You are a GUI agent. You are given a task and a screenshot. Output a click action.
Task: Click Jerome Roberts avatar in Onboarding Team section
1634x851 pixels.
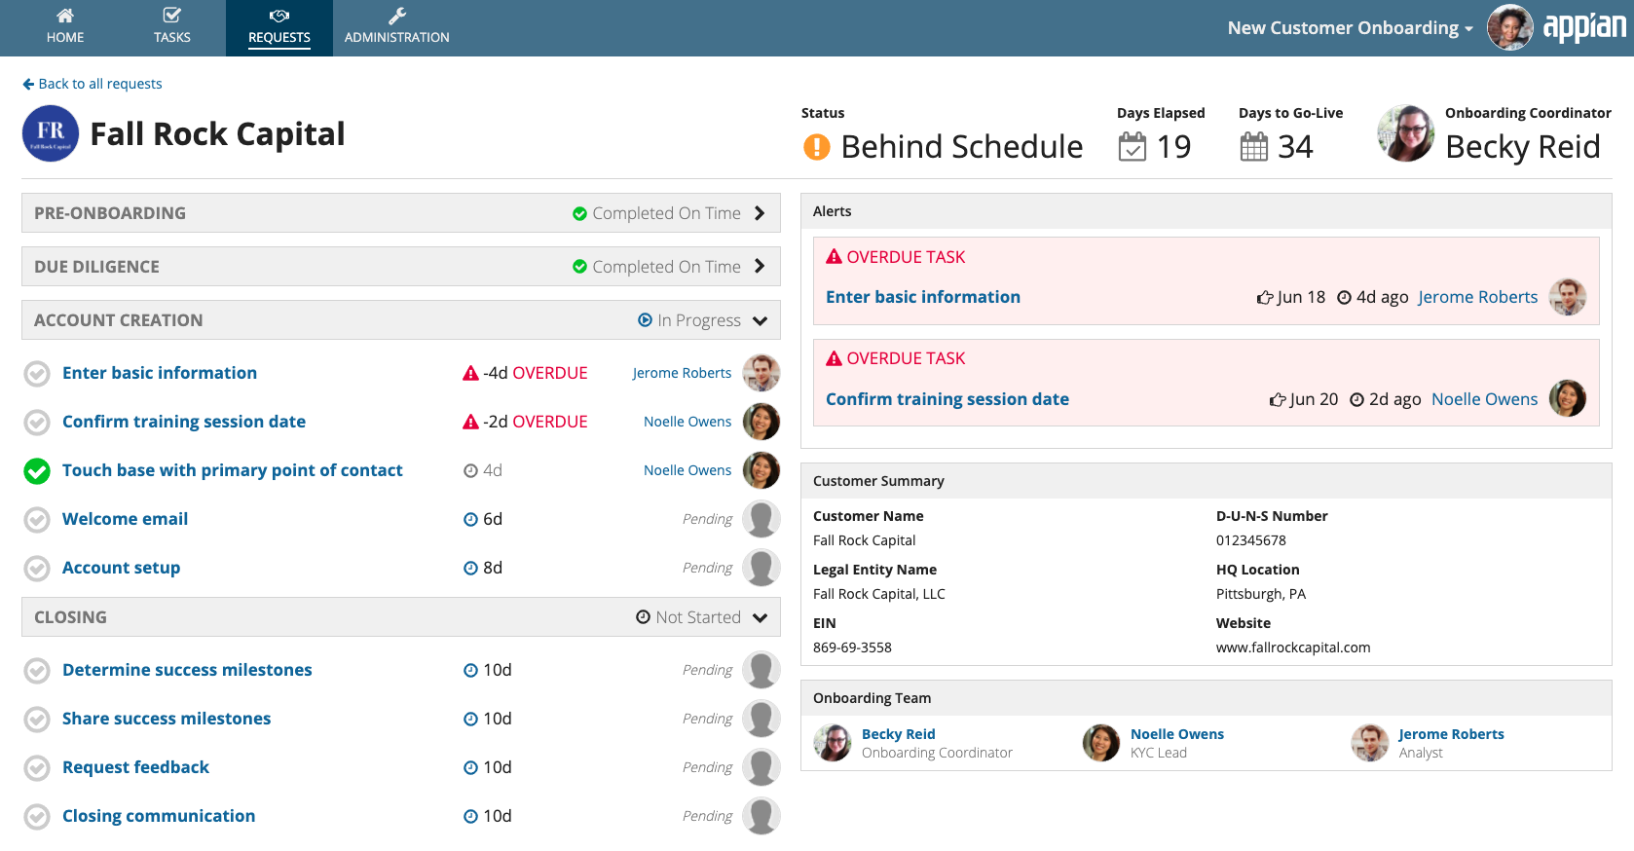click(1370, 743)
